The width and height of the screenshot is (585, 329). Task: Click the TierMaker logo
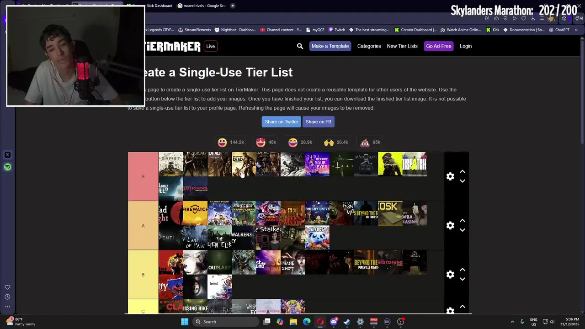pyautogui.click(x=173, y=46)
